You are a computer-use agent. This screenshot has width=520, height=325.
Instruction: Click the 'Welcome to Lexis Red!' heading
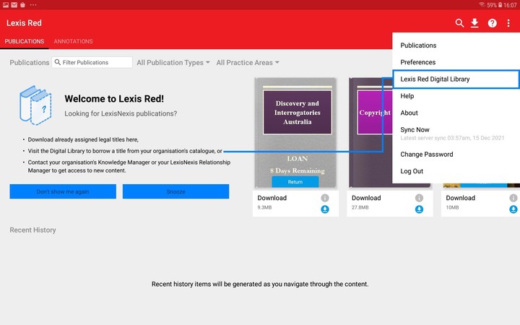click(114, 99)
